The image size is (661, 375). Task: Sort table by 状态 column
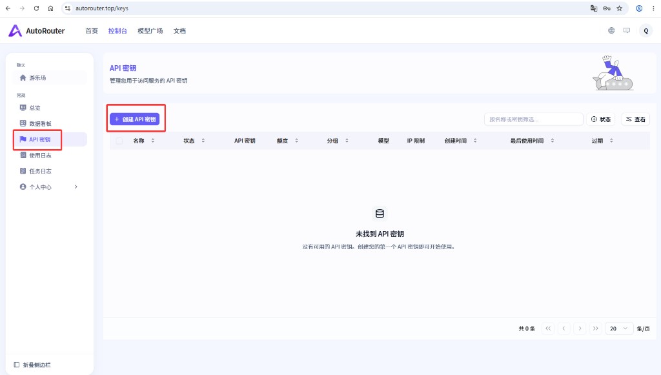tap(194, 141)
